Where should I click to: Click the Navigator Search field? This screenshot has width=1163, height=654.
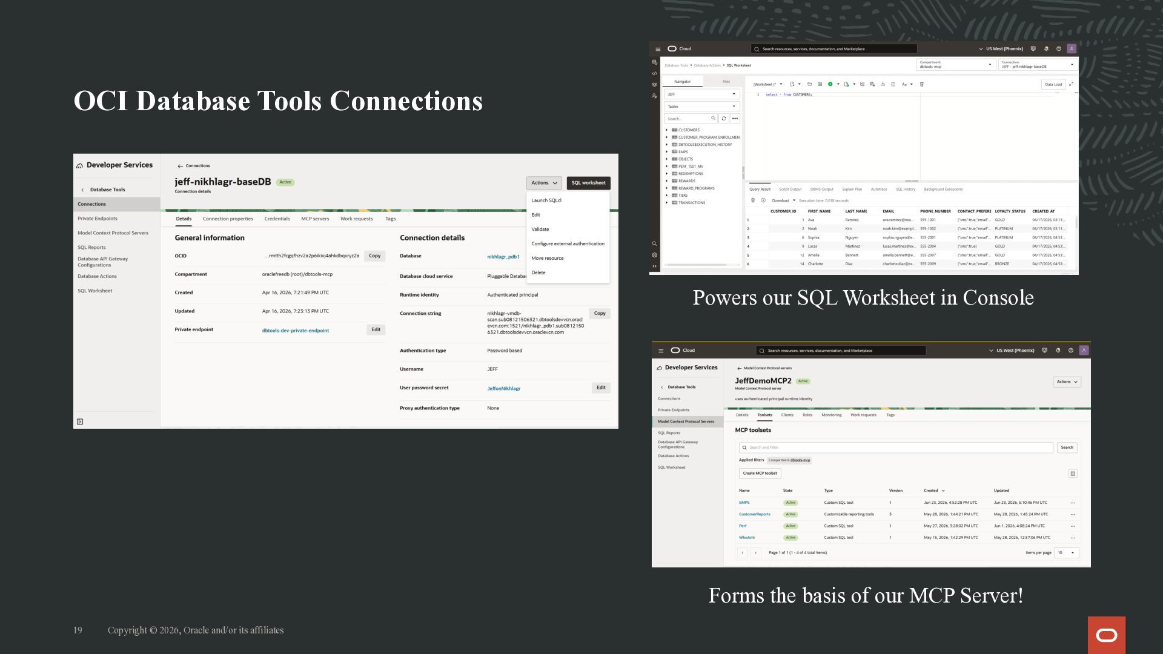pos(691,119)
